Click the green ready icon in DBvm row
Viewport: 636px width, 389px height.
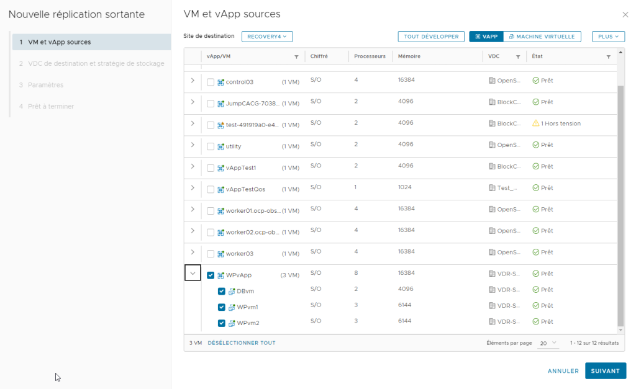click(535, 289)
